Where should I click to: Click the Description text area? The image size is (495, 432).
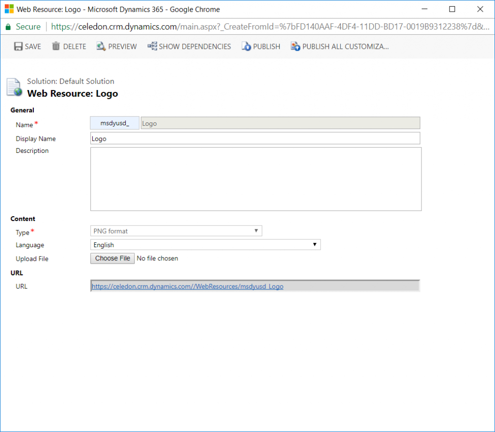click(256, 179)
